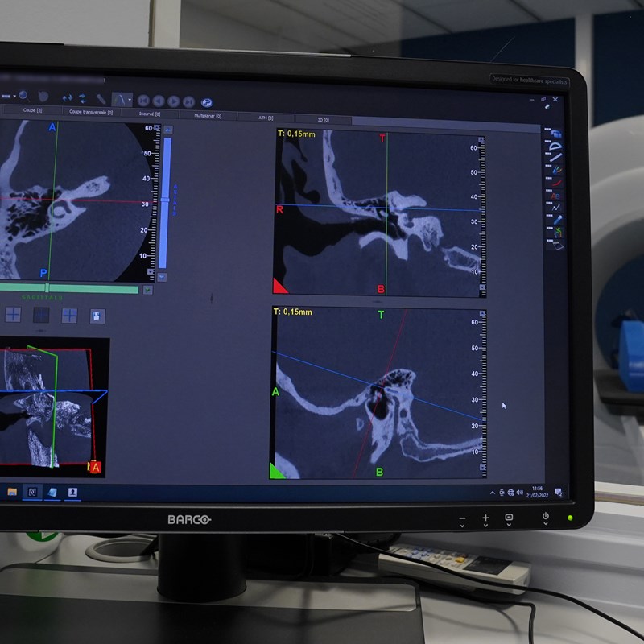Viewport: 644px width, 644px height.
Task: Pick the red curve drawing tool
Action: [x=556, y=183]
